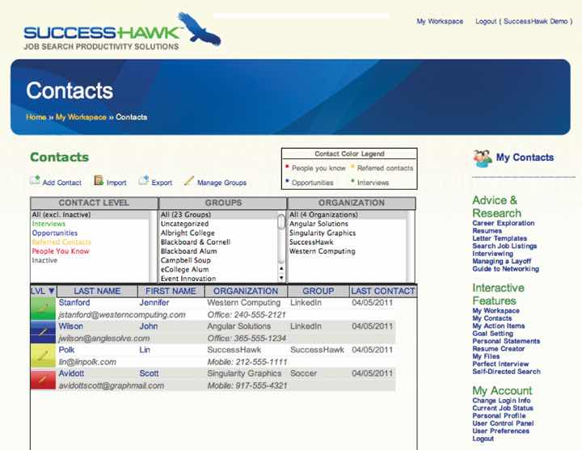This screenshot has height=450, width=582.
Task: Click the My Contacts people icon
Action: (x=483, y=158)
